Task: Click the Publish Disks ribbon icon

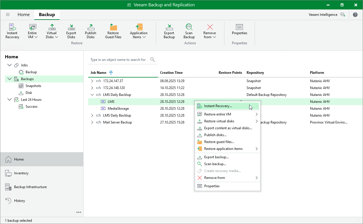Action: [90, 31]
